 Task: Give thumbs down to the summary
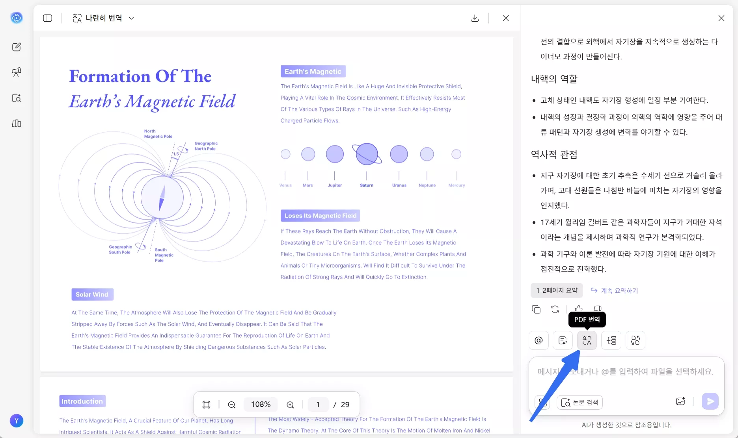click(x=598, y=309)
